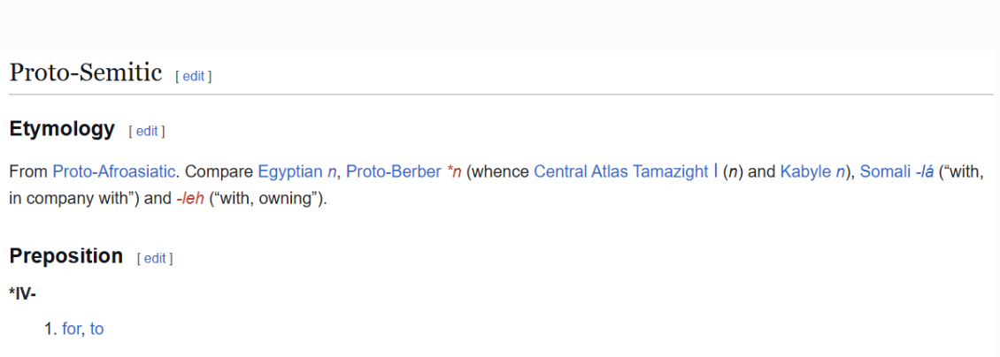Open the Somali language link
Screen dimensions: 1000x357
883,171
